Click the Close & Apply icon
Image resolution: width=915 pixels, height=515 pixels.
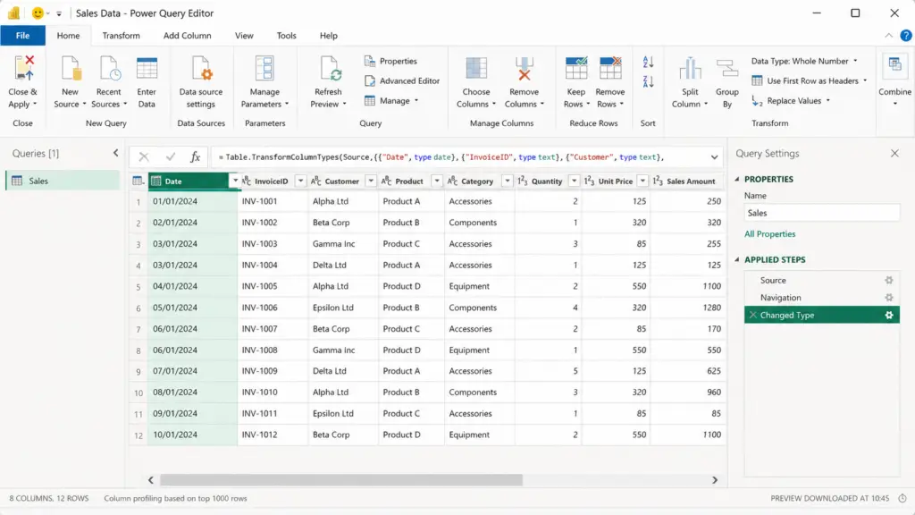(x=23, y=68)
